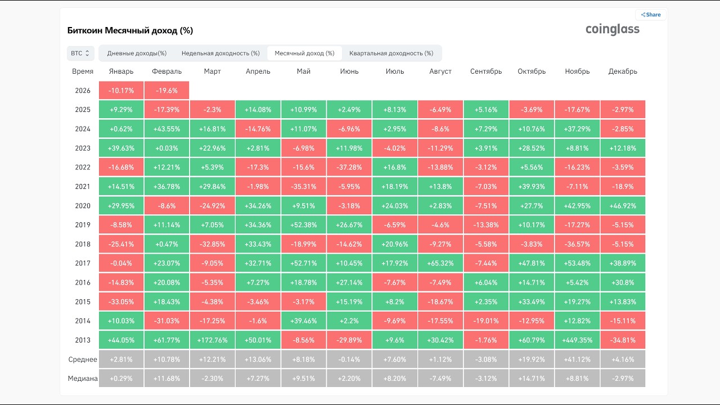
Task: Click the +172.76% cell in 2013 row
Action: (x=212, y=340)
